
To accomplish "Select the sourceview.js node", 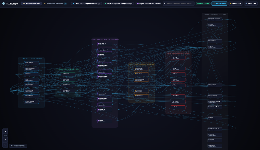I will (x=178, y=102).
